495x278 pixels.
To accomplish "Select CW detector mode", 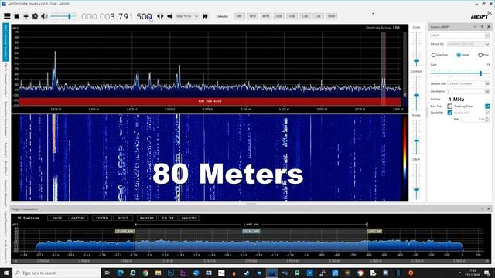I will pyautogui.click(x=318, y=16).
